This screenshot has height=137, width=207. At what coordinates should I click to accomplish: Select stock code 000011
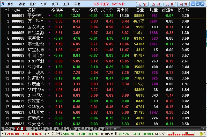(x=18, y=67)
